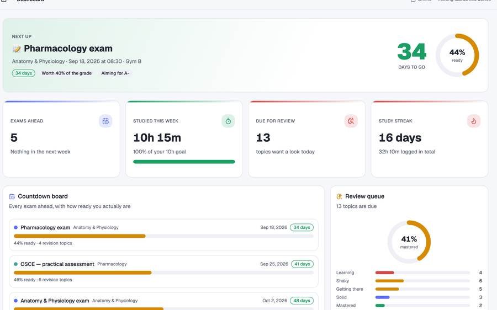Click the 13 due for review value
497x310 pixels.
pyautogui.click(x=263, y=138)
